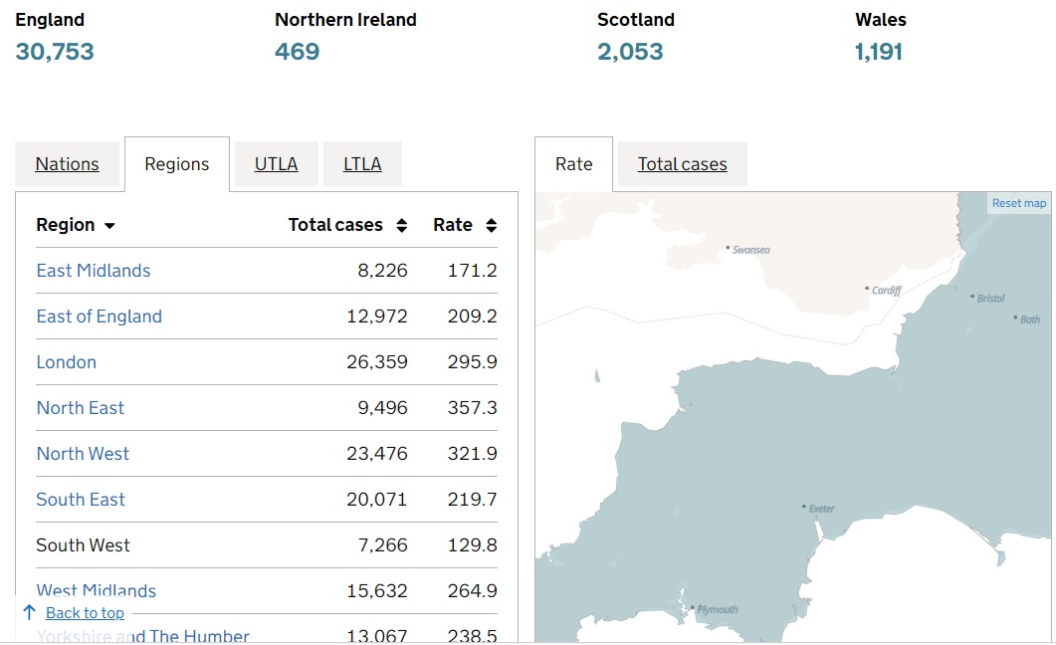1056x645 pixels.
Task: Open the LTLA tab
Action: click(x=362, y=164)
